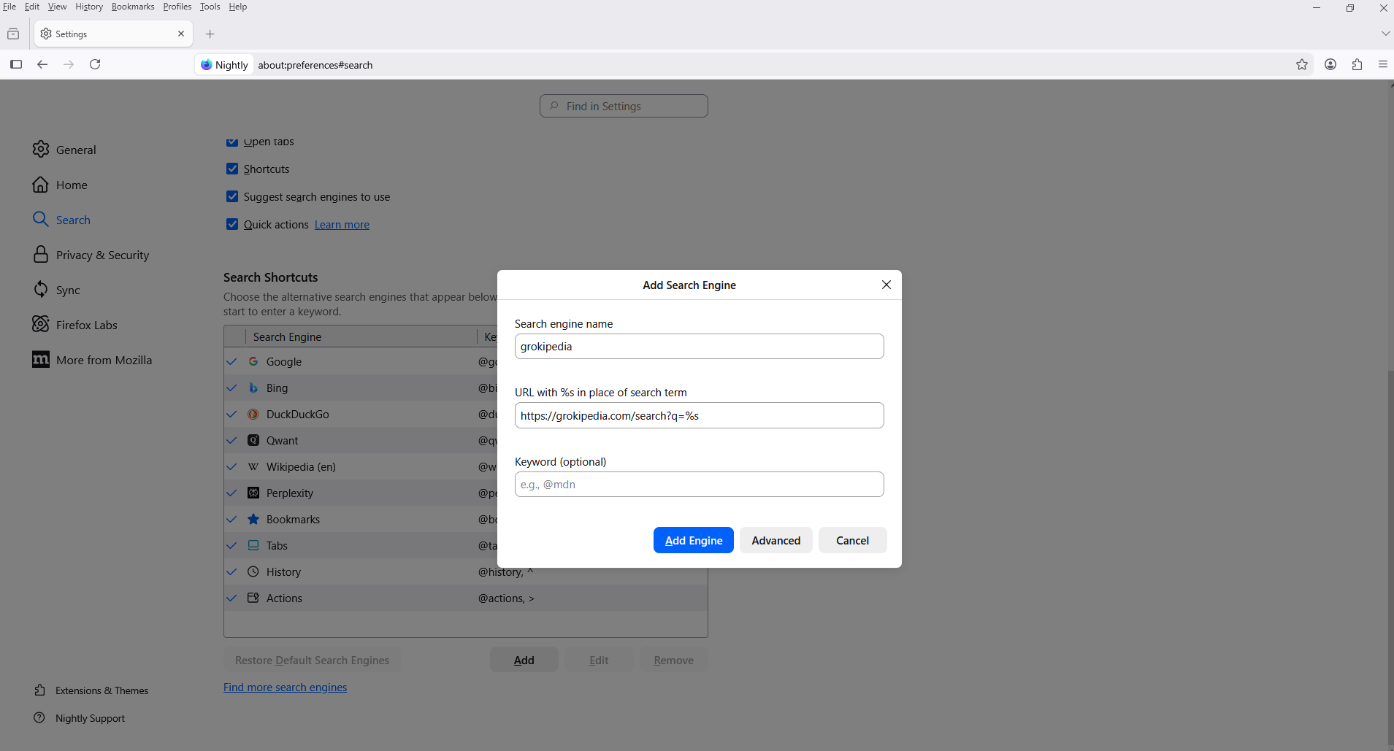Open the Bookmarks menu
1394x751 pixels.
click(132, 7)
